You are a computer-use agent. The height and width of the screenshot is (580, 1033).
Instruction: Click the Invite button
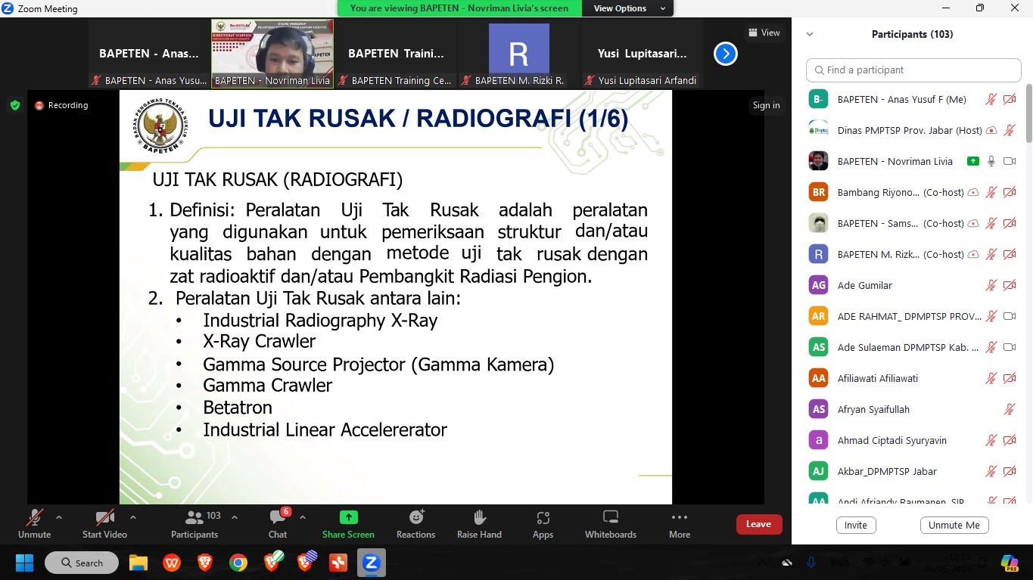tap(856, 525)
